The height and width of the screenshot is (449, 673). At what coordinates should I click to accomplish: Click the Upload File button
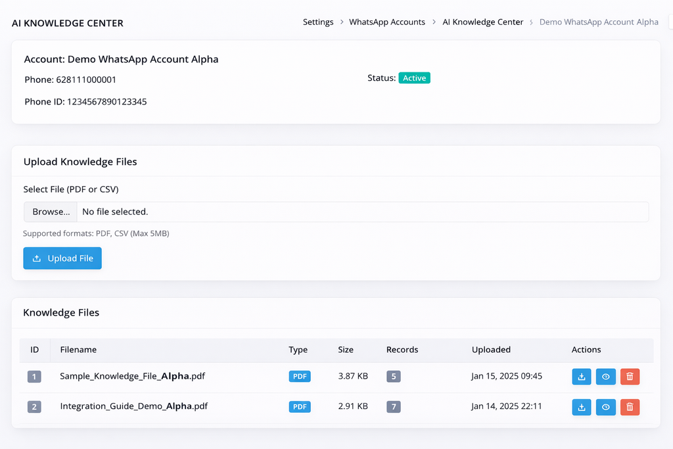point(62,258)
